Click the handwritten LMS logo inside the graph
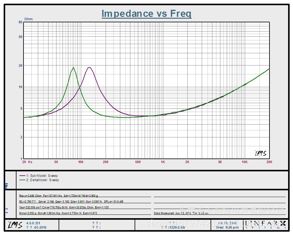This screenshot has height=235, width=293. 261,153
